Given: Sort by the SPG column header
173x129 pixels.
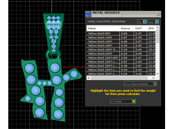Looking at the screenshot, I should 151,28.
